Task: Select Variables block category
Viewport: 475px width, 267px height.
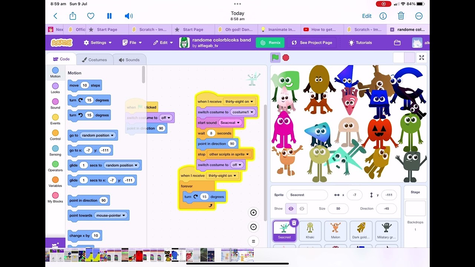Action: (x=55, y=182)
